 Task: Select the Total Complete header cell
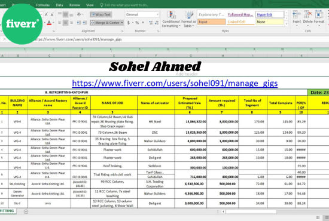point(281,103)
